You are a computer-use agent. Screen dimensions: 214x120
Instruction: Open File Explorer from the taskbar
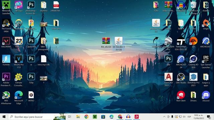point(78,117)
